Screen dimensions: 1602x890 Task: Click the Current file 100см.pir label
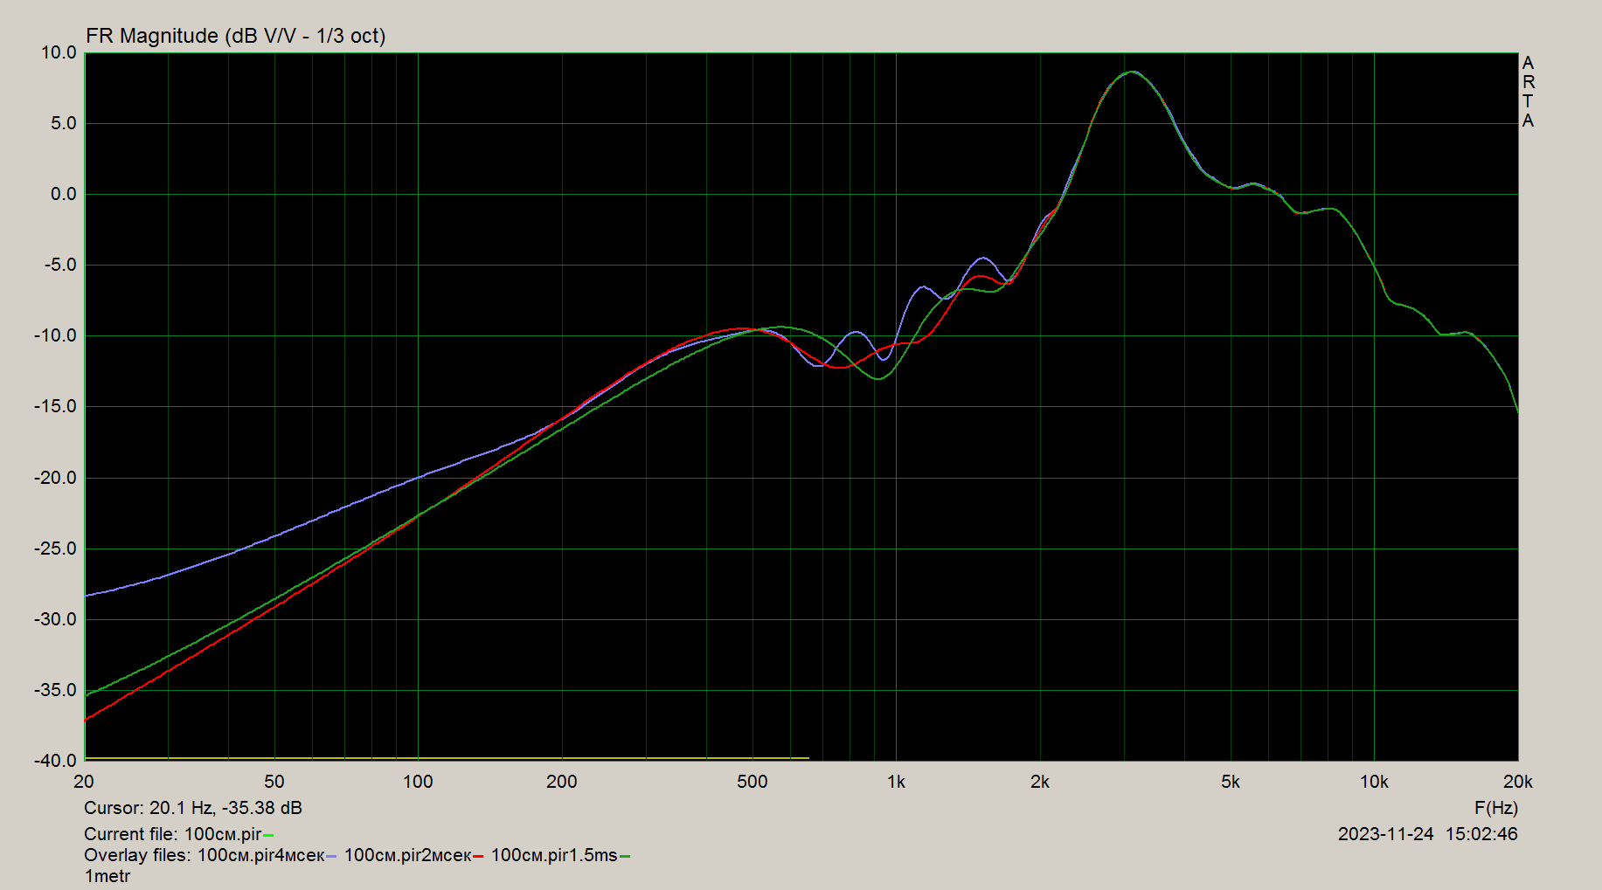click(x=173, y=834)
